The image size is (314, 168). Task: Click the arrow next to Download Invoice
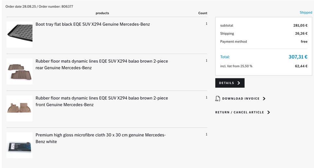pos(264,99)
